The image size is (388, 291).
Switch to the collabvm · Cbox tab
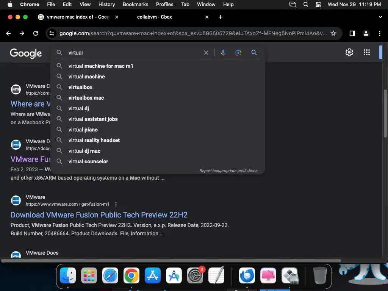pyautogui.click(x=155, y=17)
